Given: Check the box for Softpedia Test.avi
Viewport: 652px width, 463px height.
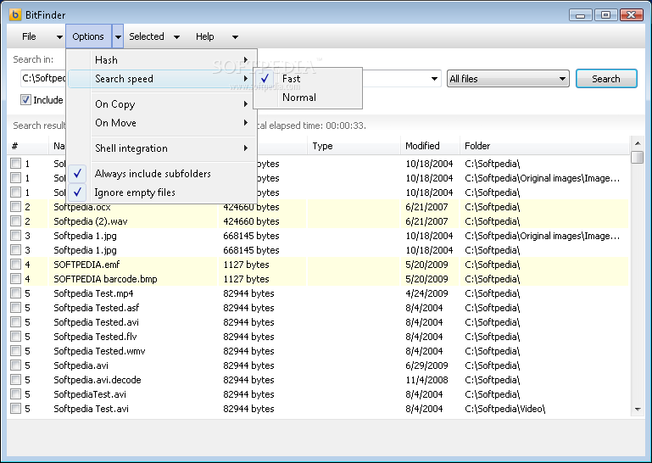Looking at the screenshot, I should (16, 409).
